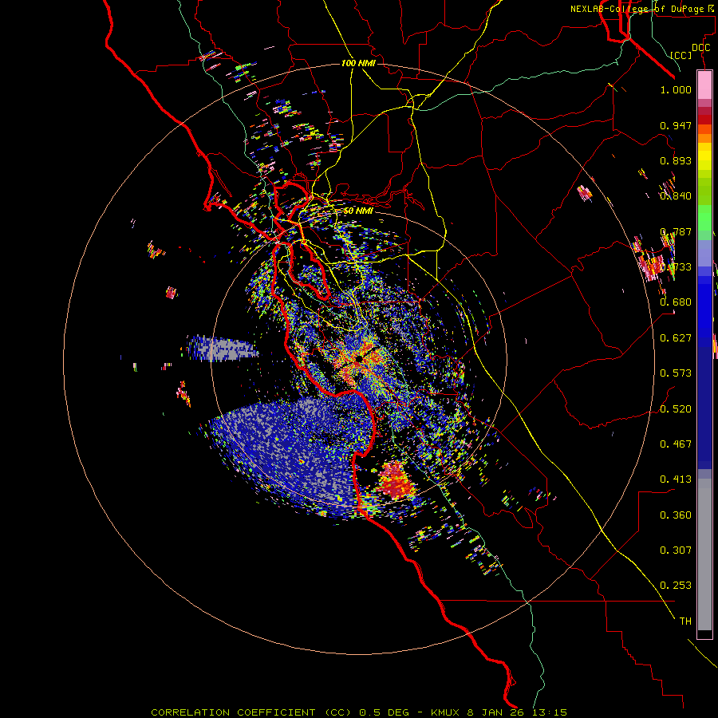The height and width of the screenshot is (718, 718).
Task: Click the "0.5 DEG" tilt text in the caption
Action: (385, 712)
